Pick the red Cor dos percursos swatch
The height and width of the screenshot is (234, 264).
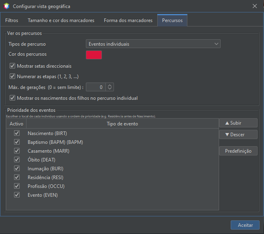[x=94, y=55]
